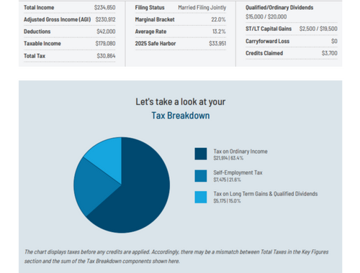Image resolution: width=360 pixels, height=273 pixels.
Task: Click the $5,175 | 15.0% legend value
Action: tap(227, 201)
